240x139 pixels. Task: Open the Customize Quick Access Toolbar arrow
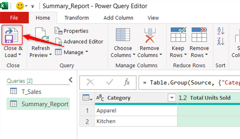(33, 6)
